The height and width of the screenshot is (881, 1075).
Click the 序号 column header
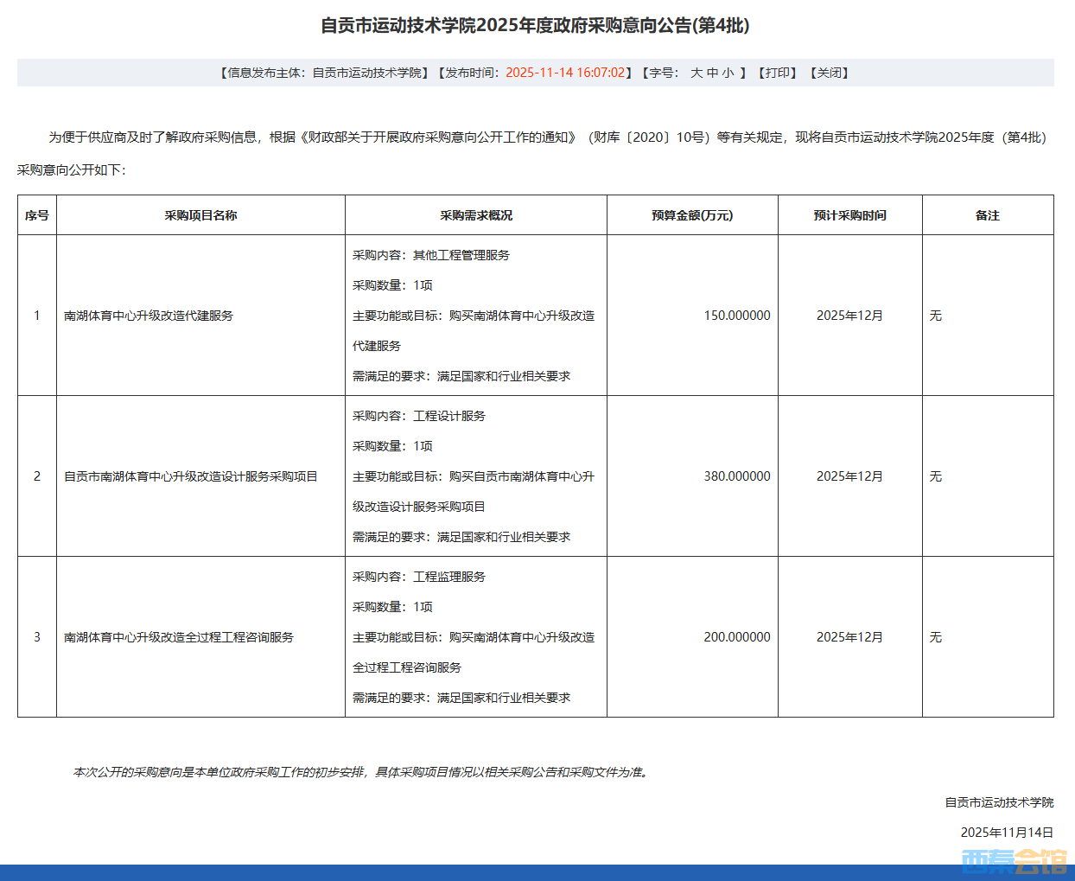37,215
